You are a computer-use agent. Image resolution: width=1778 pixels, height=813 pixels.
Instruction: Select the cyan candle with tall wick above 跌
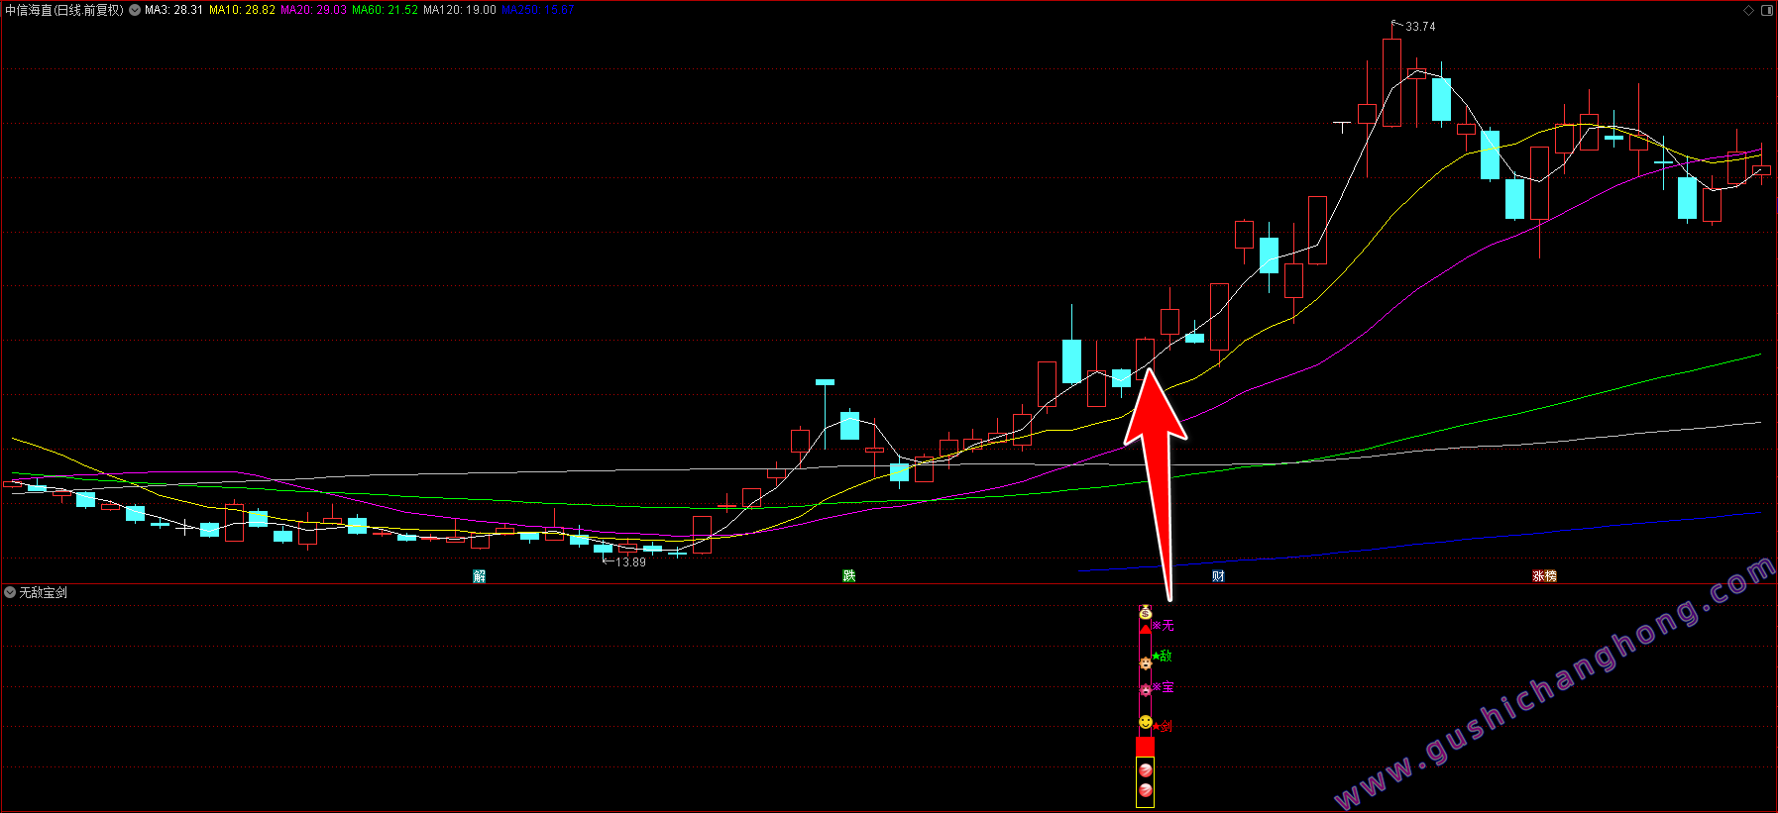[x=825, y=382]
